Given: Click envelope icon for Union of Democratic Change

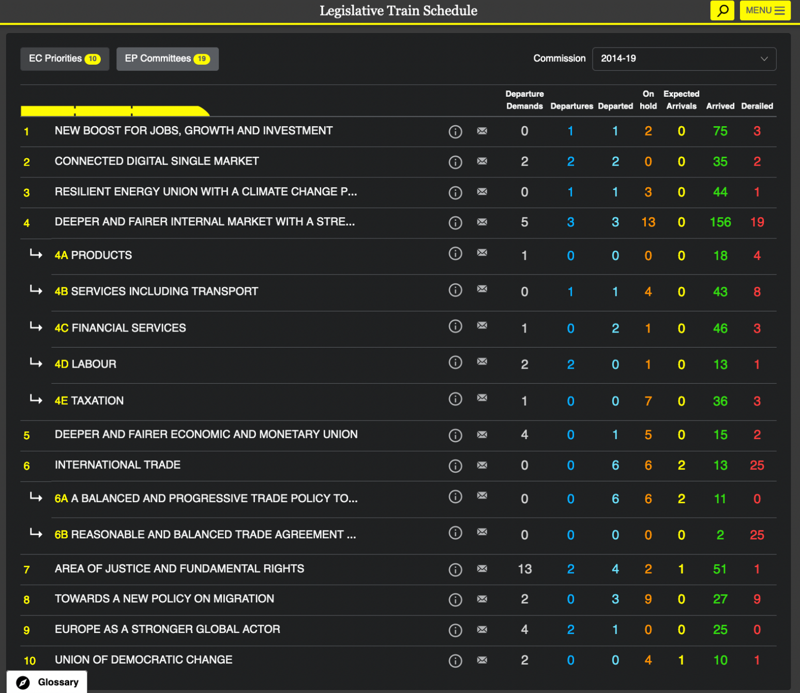Looking at the screenshot, I should pyautogui.click(x=482, y=660).
